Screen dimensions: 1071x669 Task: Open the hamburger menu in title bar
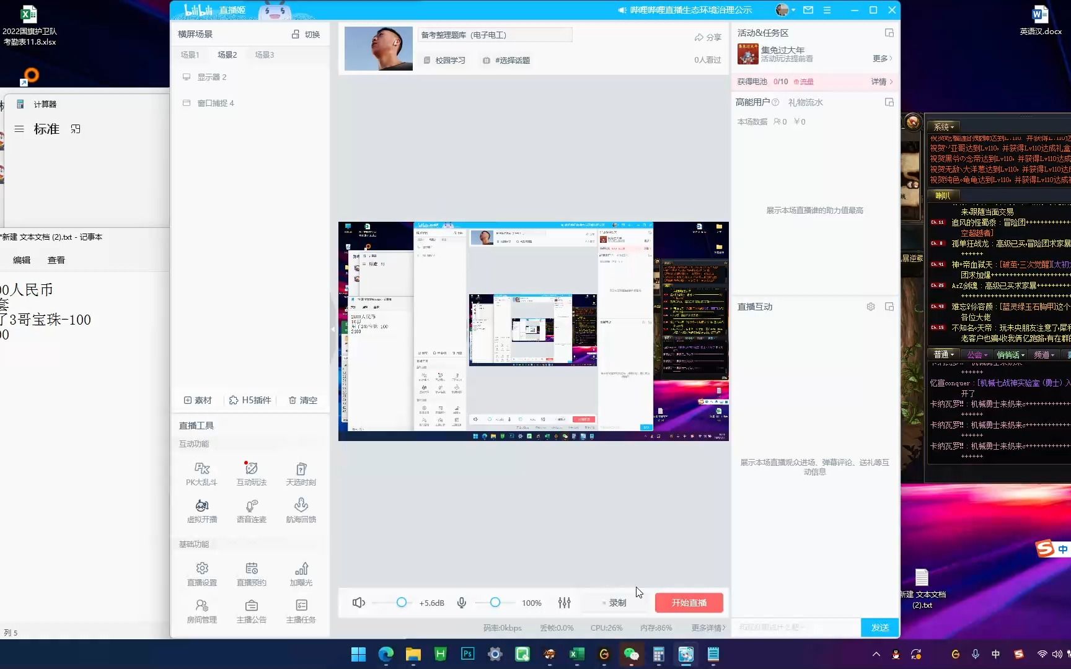[827, 10]
